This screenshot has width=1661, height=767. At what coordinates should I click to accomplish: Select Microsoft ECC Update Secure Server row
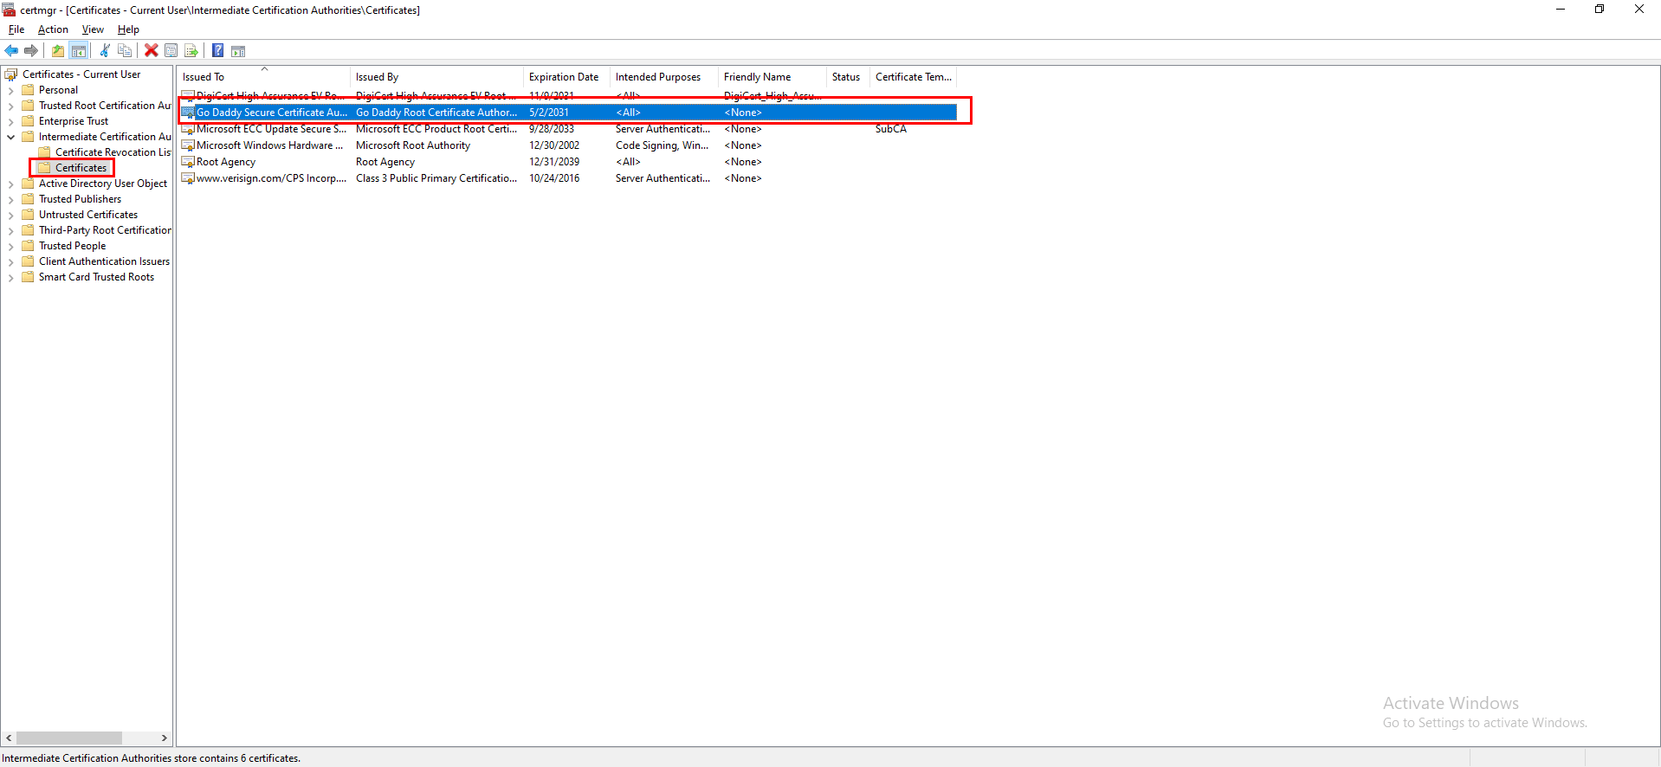pos(567,129)
